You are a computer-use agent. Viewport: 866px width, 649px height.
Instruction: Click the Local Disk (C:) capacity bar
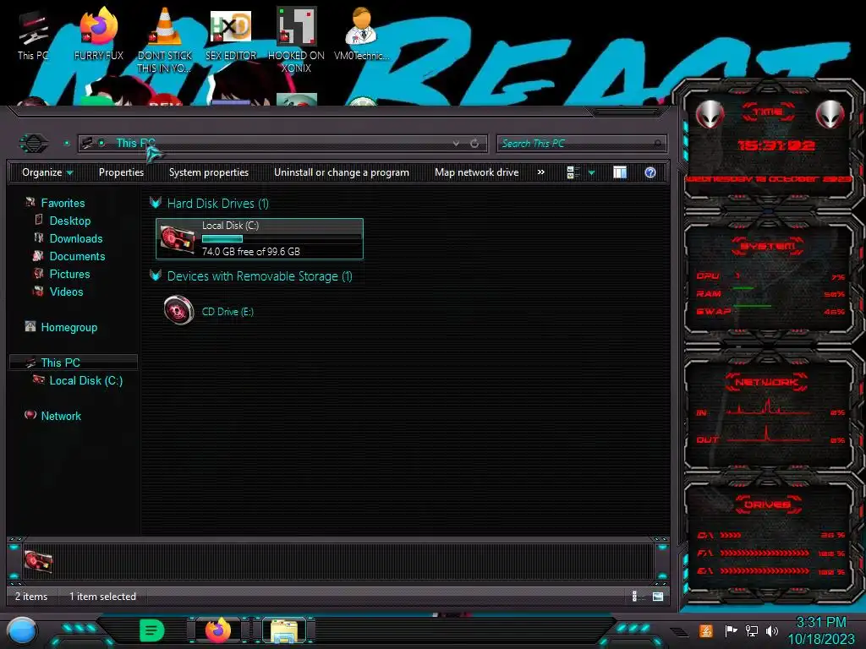(281, 239)
